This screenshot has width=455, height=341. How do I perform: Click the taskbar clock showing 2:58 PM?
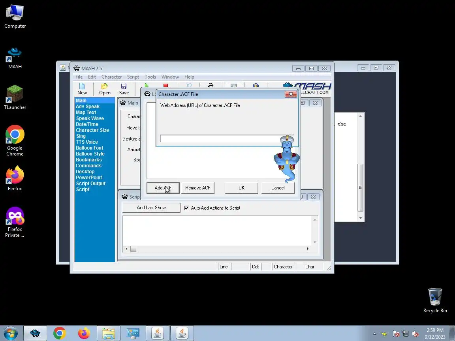point(435,334)
